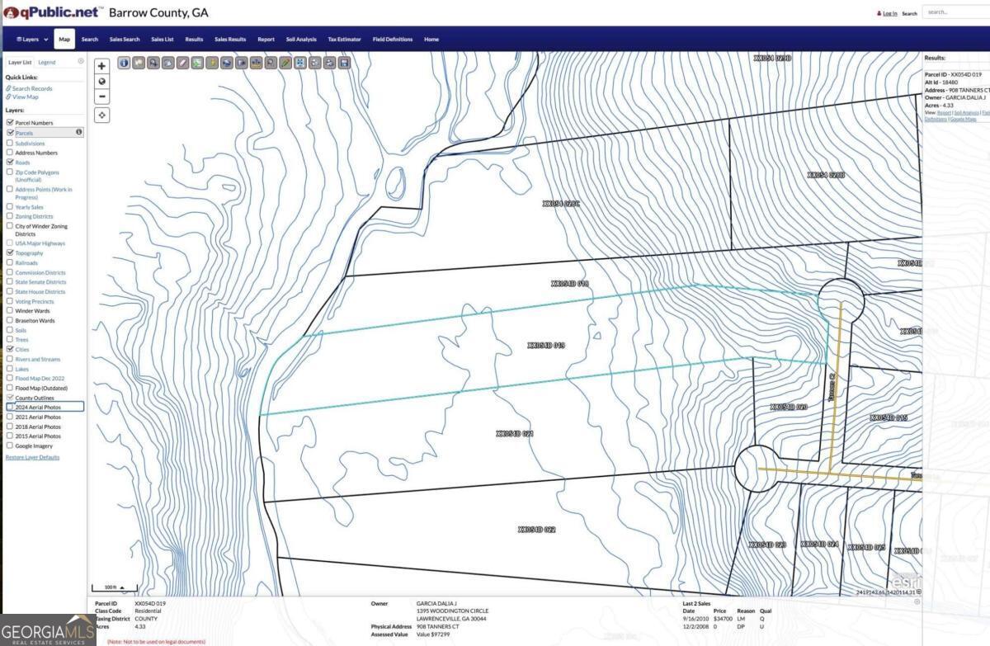Open the Sales Search tab

[x=125, y=40]
